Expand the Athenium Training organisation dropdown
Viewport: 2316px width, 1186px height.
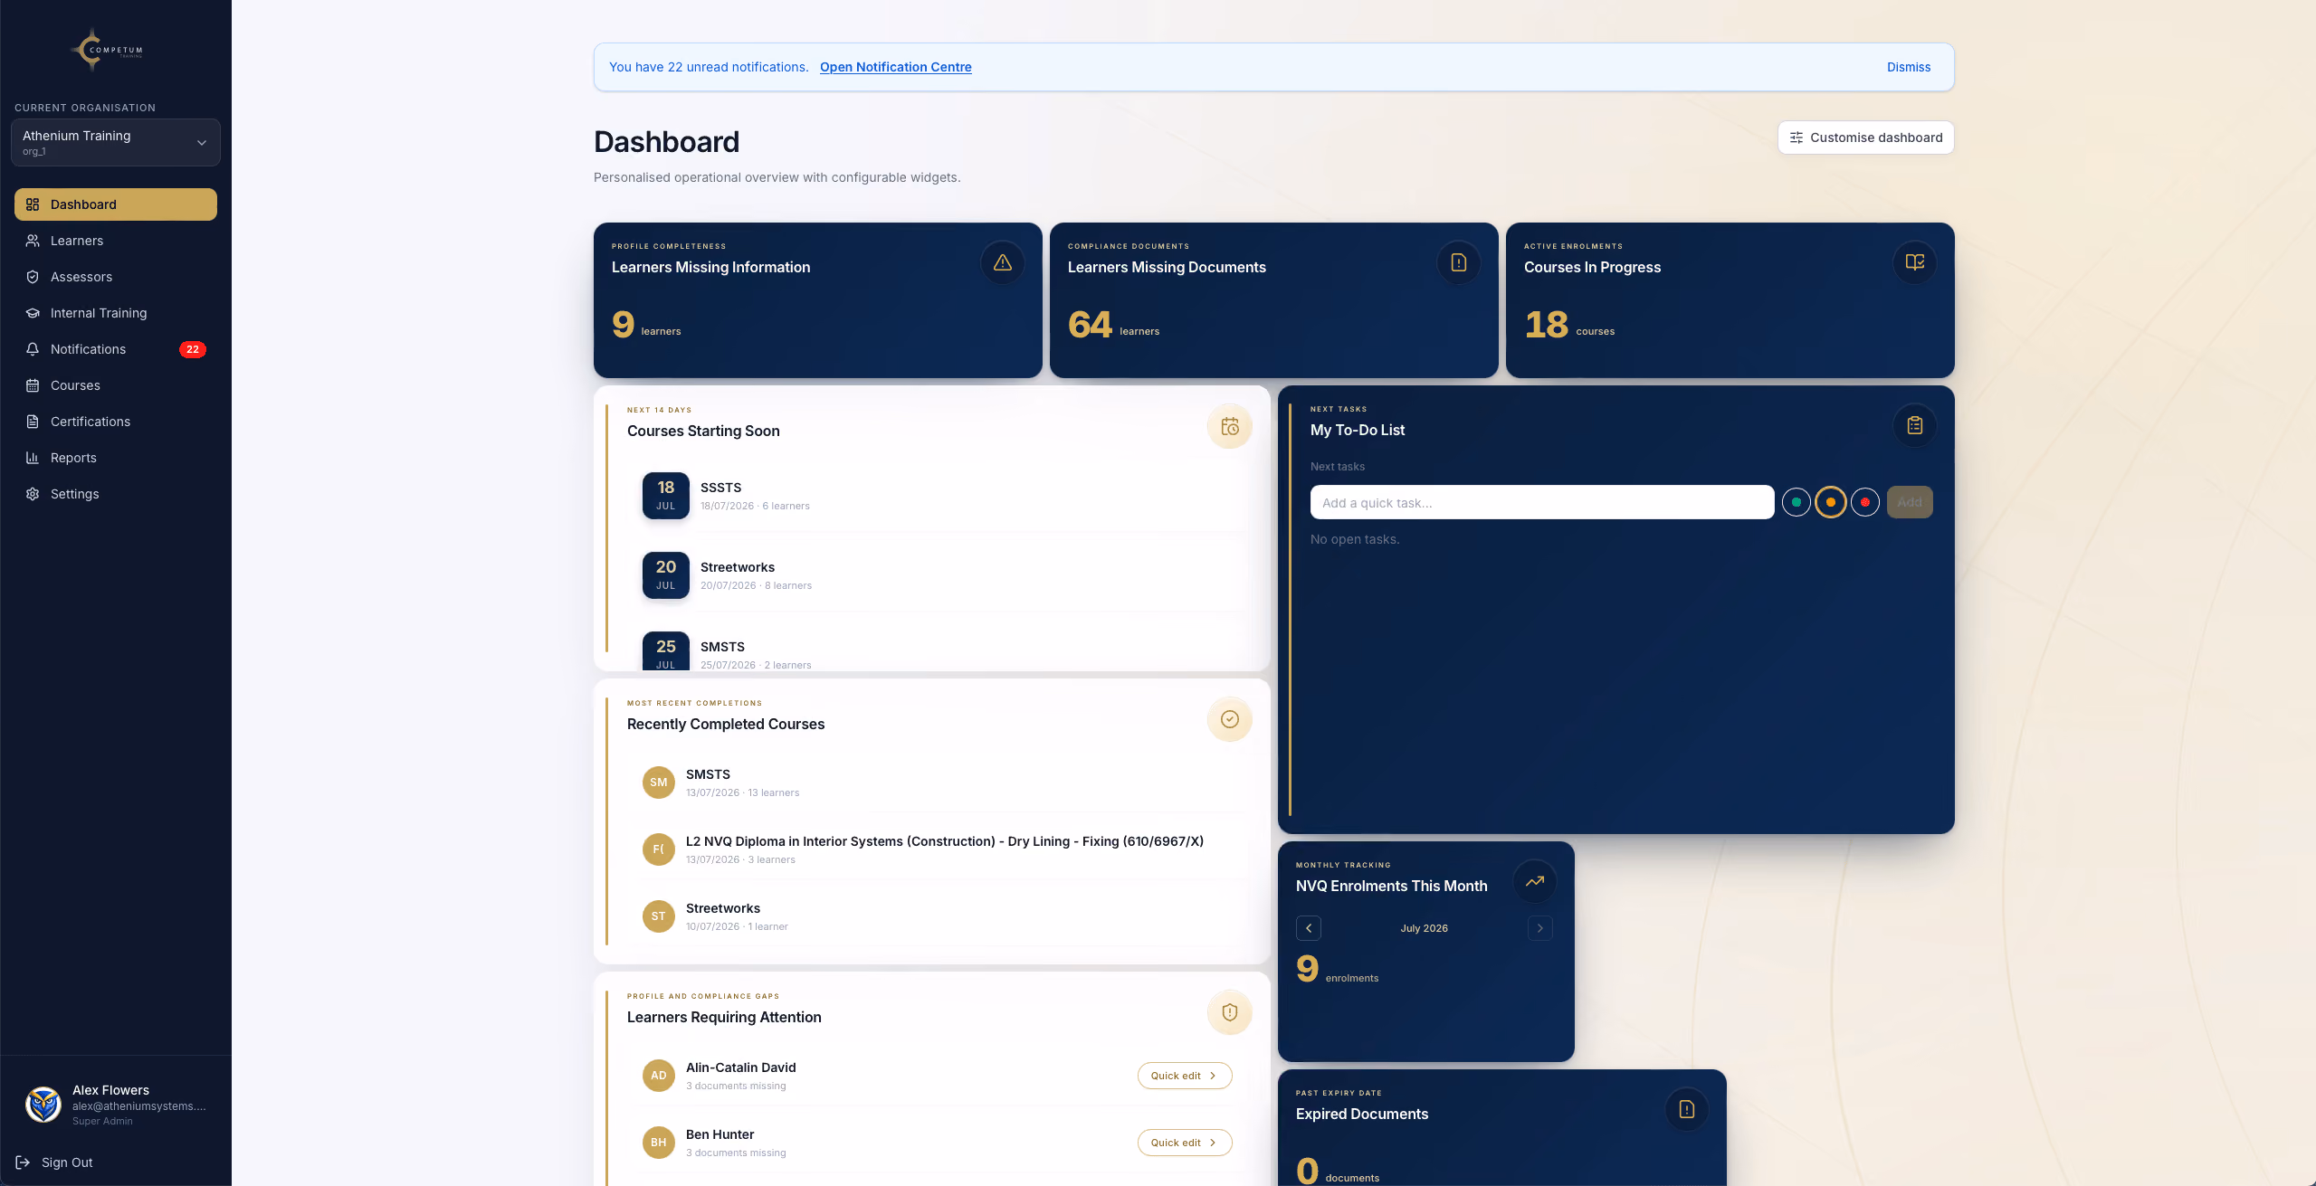pyautogui.click(x=116, y=142)
